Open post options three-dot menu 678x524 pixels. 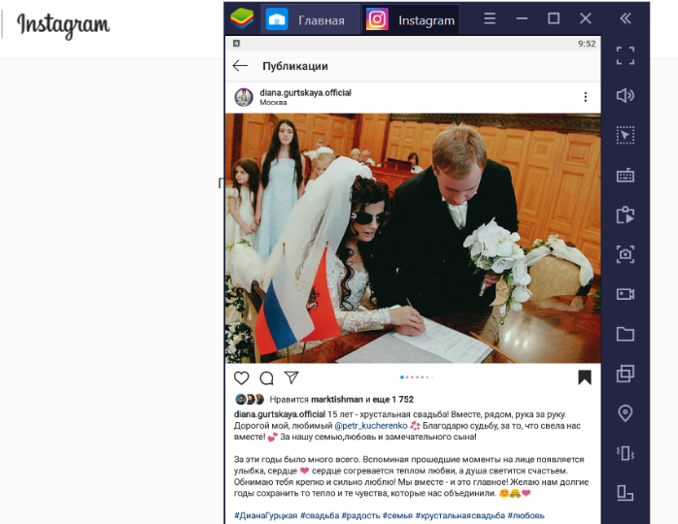pyautogui.click(x=586, y=97)
